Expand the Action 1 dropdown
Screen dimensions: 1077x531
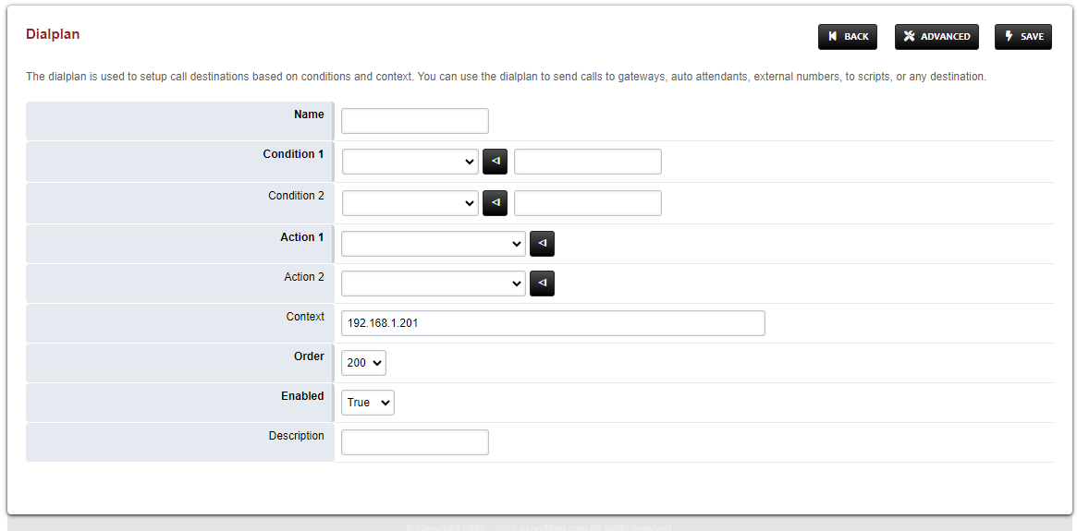coord(433,244)
